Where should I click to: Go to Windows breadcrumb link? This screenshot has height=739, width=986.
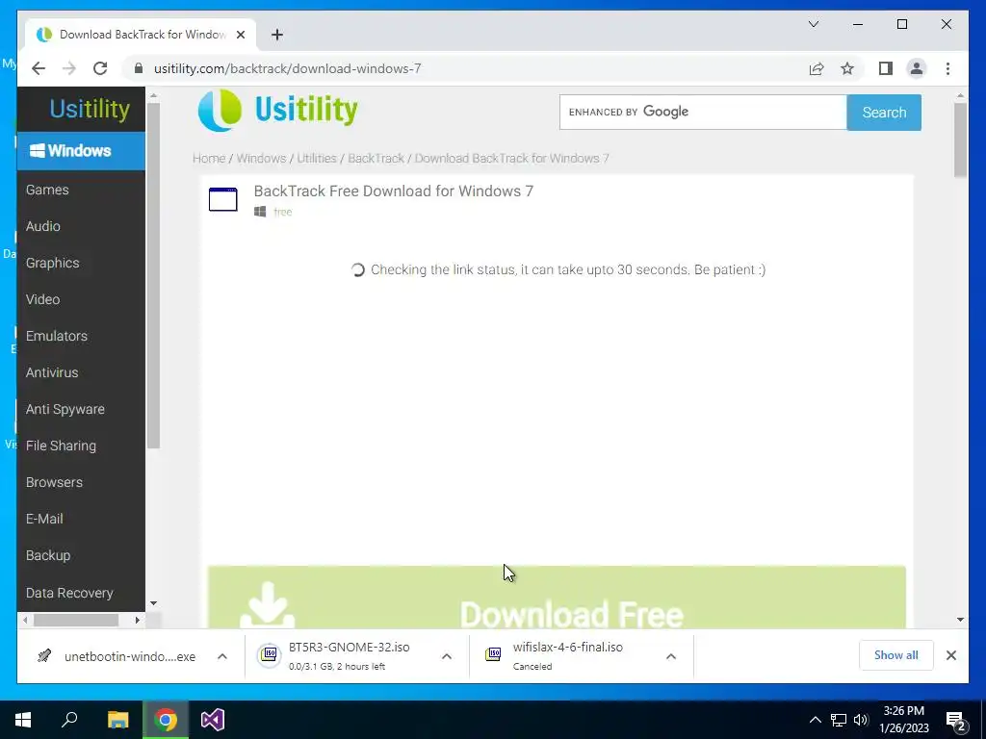261,159
